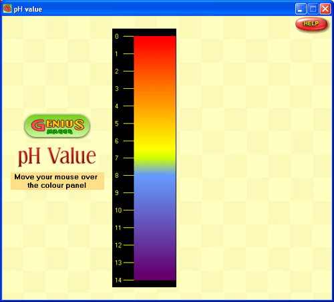334x302 pixels.
Task: Click the large 'pH Value' heading
Action: tap(57, 156)
